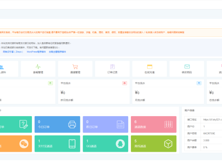Click the 商户费率 row label
The image size is (222, 166).
point(192,147)
